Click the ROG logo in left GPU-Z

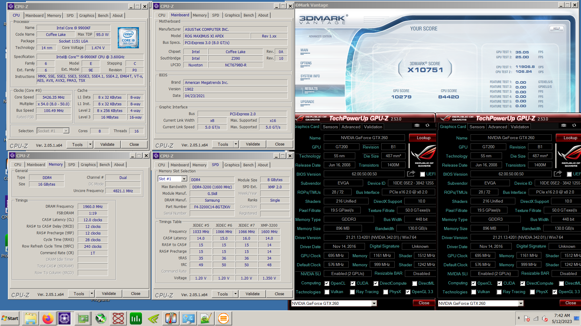[423, 155]
